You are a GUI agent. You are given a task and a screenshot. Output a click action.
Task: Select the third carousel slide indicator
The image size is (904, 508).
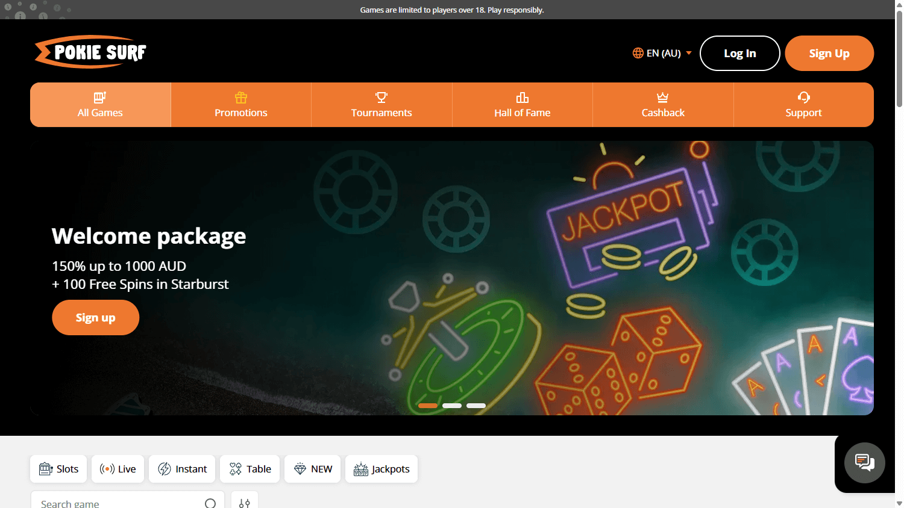(x=476, y=406)
